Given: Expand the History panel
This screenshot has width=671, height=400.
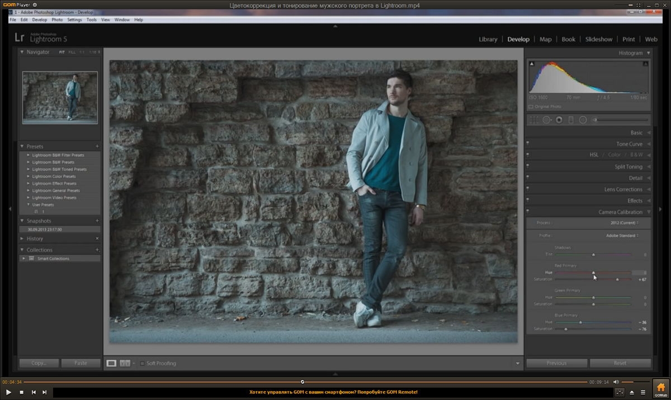Looking at the screenshot, I should pos(22,239).
